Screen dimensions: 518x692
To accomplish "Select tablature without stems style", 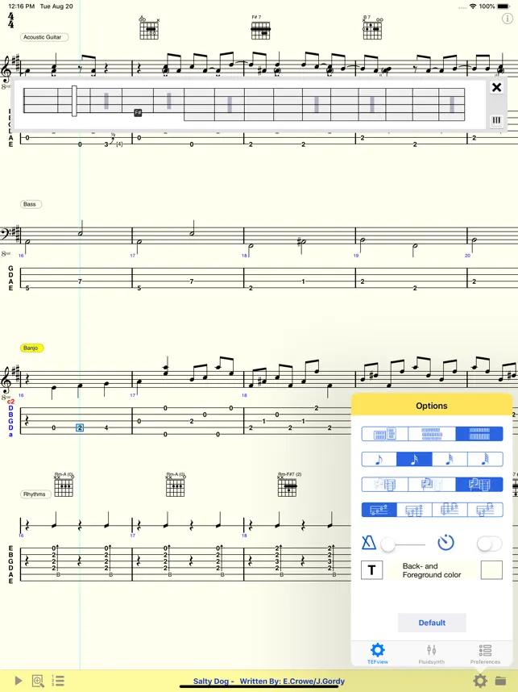I will click(379, 510).
